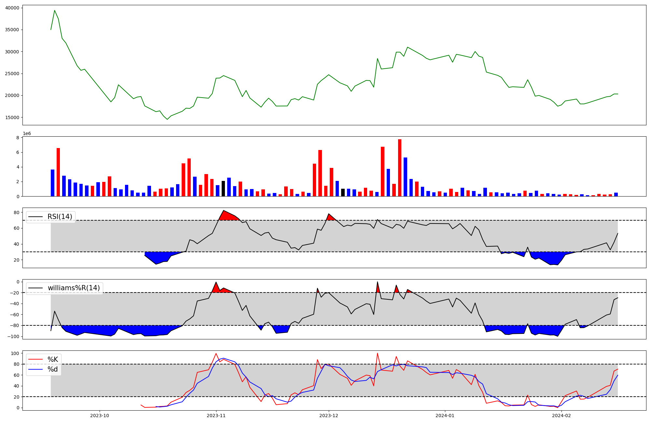The height and width of the screenshot is (423, 651).
Task: Click the 100 tick on stochastic axis
Action: (15, 353)
